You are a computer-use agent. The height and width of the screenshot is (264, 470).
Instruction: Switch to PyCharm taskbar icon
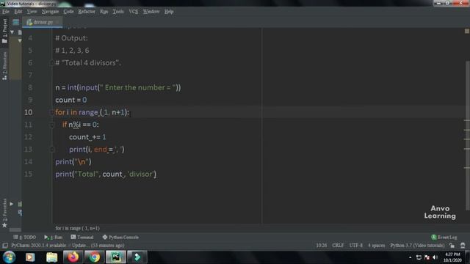click(x=116, y=257)
